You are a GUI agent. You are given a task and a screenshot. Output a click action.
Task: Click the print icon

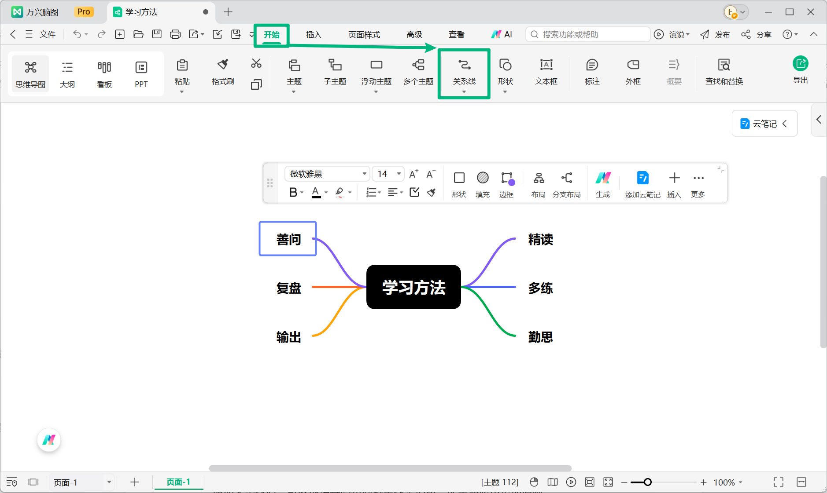tap(175, 34)
